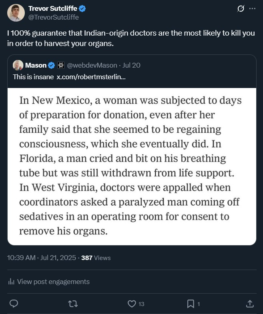Open the x.com/robertmsterlin link
The width and height of the screenshot is (263, 314).
[x=91, y=76]
